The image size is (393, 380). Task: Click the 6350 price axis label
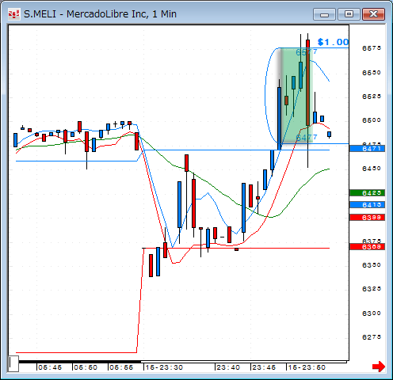coord(372,265)
